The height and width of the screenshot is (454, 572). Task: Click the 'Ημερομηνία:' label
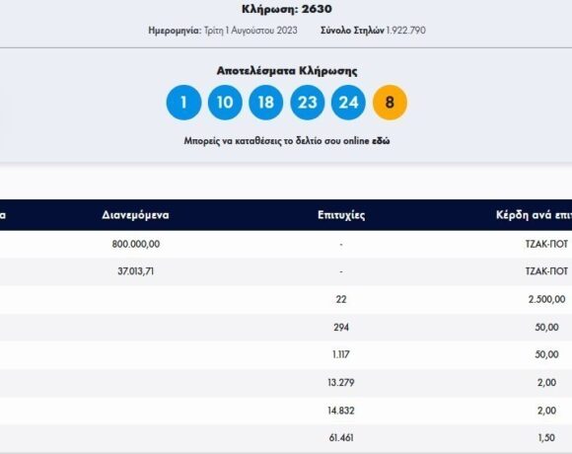175,31
